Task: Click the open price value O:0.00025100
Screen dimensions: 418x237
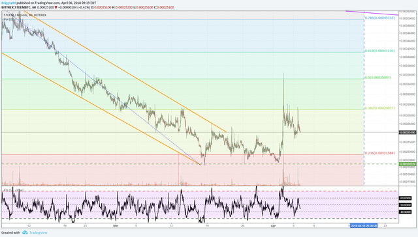Action: (x=101, y=7)
